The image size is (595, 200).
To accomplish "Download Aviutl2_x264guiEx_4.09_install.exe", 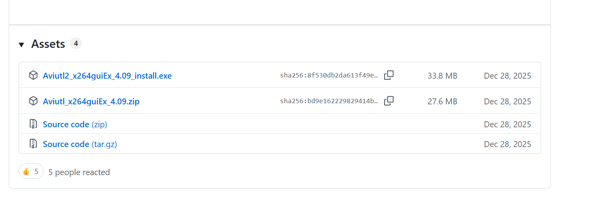I will (x=107, y=76).
